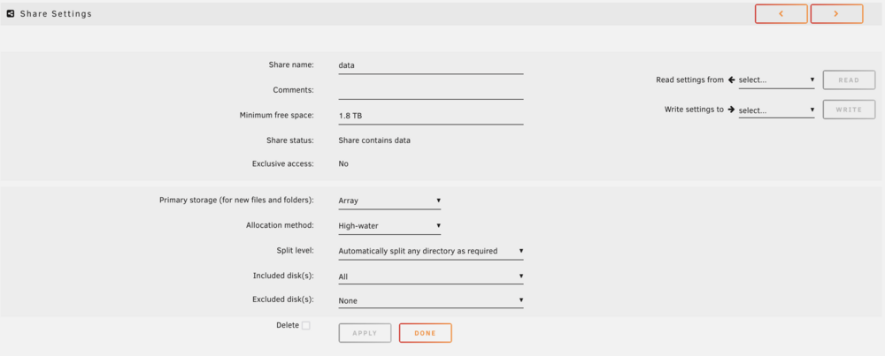
Task: Click the DONE button
Action: click(x=425, y=333)
